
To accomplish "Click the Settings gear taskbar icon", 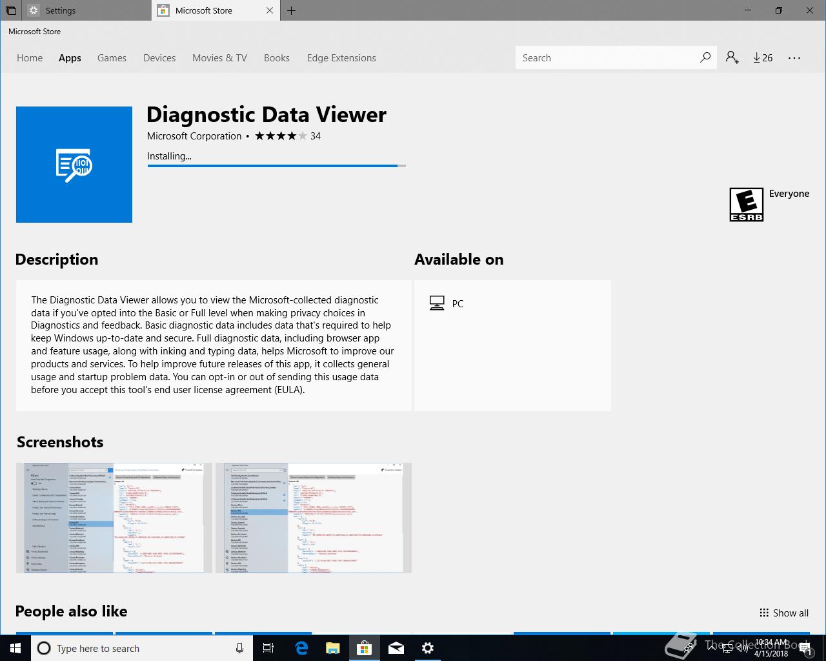I will pyautogui.click(x=428, y=648).
